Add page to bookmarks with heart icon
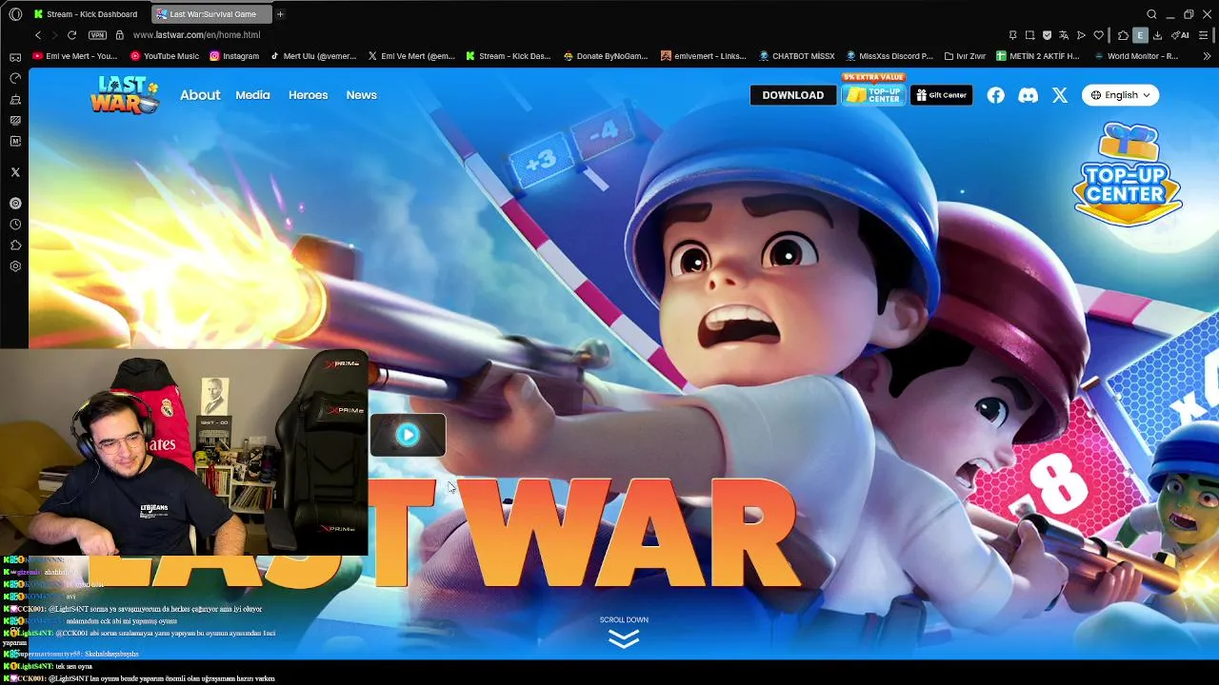The image size is (1219, 685). pyautogui.click(x=1098, y=35)
